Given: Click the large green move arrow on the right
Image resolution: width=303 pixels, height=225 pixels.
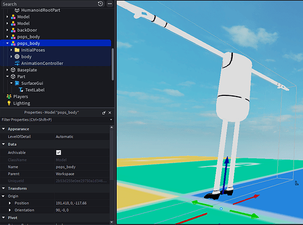Looking at the screenshot, I should click(x=244, y=214).
